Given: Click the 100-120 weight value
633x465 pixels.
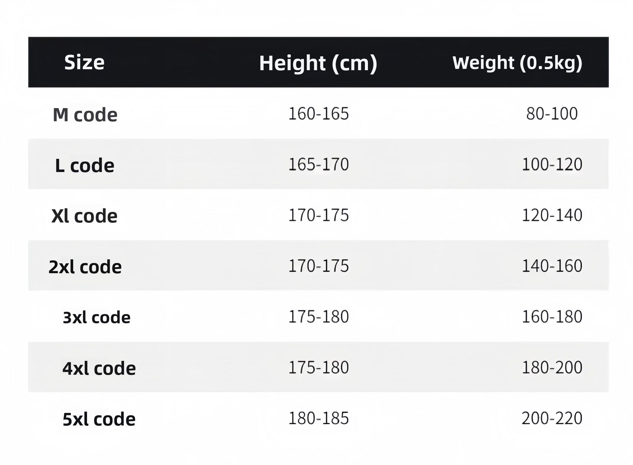Looking at the screenshot, I should point(552,164).
